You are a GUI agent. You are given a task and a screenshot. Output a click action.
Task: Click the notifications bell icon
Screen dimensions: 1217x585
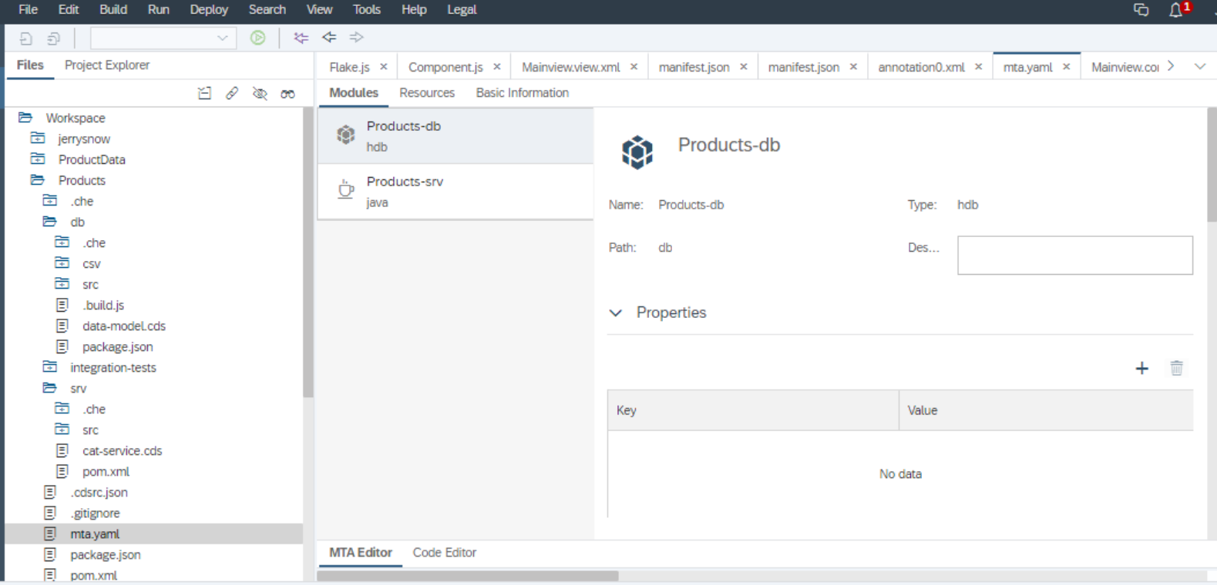pos(1175,10)
